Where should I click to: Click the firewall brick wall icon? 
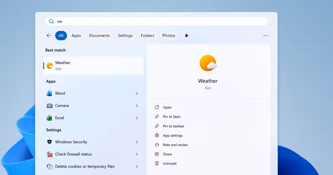tap(49, 154)
